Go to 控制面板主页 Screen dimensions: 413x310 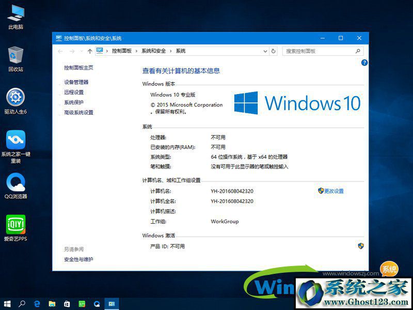78,68
